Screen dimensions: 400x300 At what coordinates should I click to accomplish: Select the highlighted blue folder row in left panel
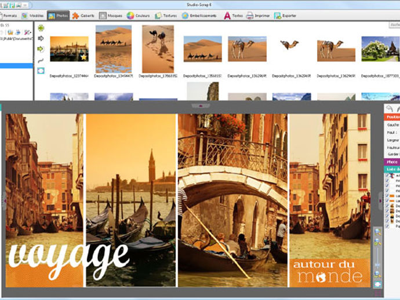[16, 66]
